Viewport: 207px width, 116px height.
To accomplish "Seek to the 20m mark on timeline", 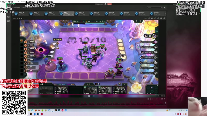I will [104, 106].
